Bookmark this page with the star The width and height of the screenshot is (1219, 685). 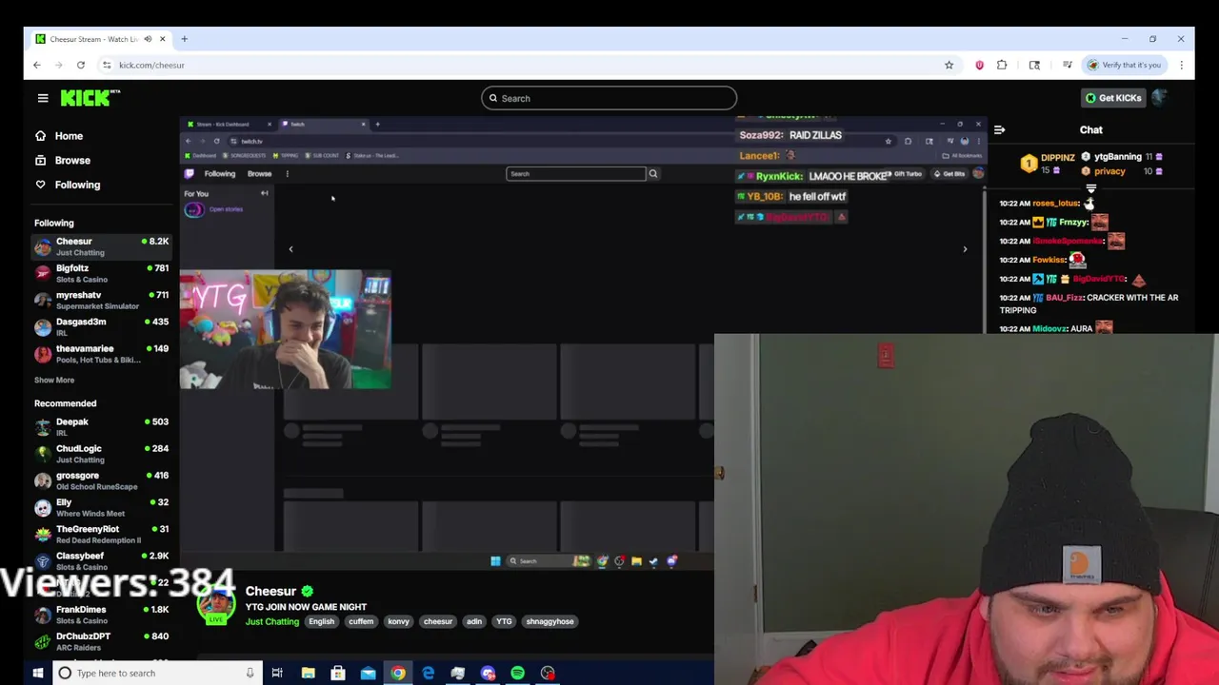pyautogui.click(x=949, y=65)
